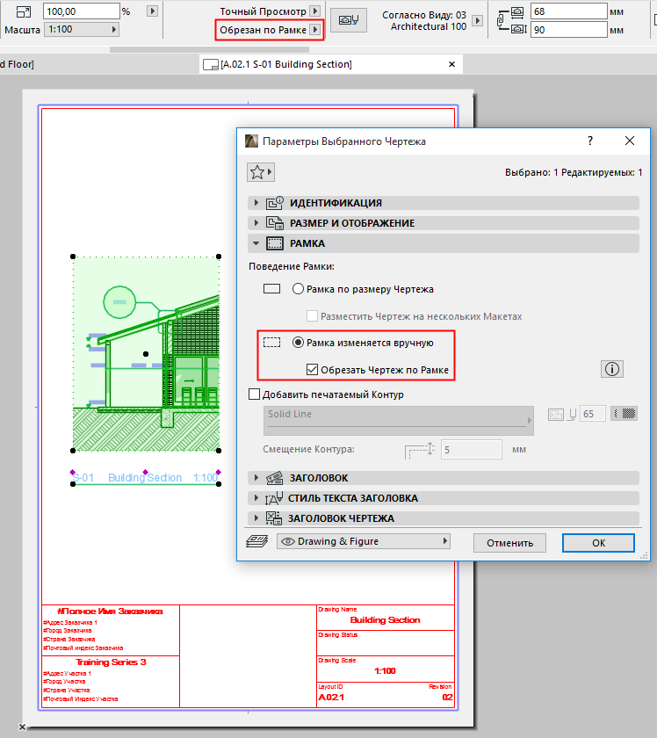Screen dimensions: 657x738
Task: Click arrow next to percent field
Action: pyautogui.click(x=152, y=11)
